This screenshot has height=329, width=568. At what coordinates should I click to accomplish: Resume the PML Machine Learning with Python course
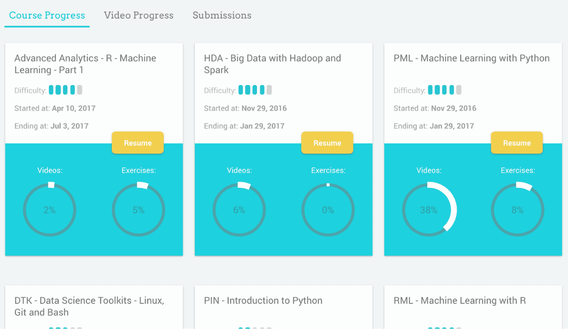517,143
